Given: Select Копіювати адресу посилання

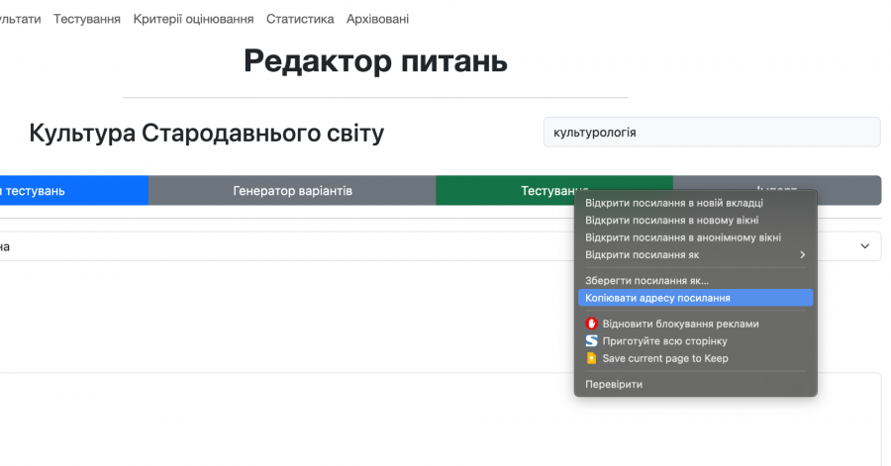Looking at the screenshot, I should (x=696, y=298).
